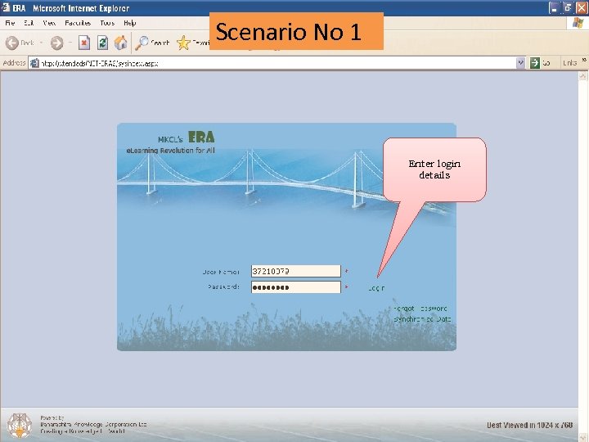This screenshot has width=589, height=442.
Task: Open Search with the magnifier icon
Action: point(142,43)
